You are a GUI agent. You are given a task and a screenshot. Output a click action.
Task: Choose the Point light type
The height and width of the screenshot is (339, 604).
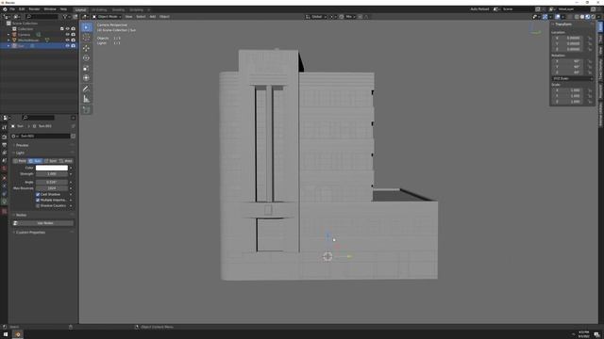[20, 161]
